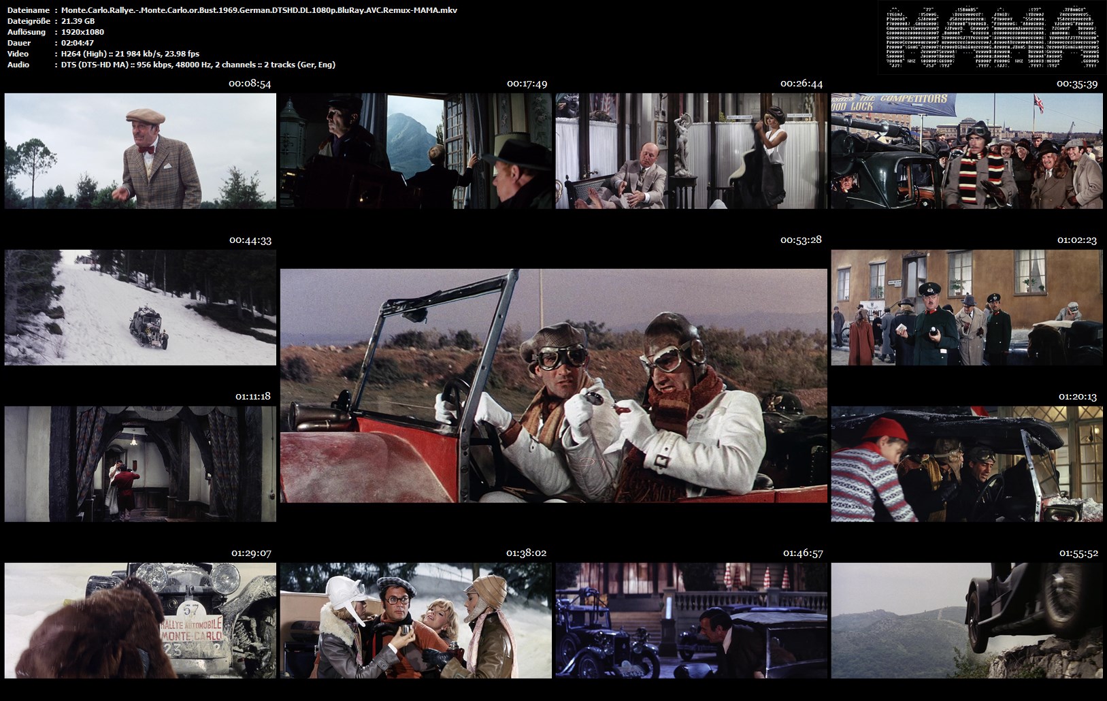1107x701 pixels.
Task: Click the thumbnail with uniformed officers outside yellow building
Action: pyautogui.click(x=967, y=308)
